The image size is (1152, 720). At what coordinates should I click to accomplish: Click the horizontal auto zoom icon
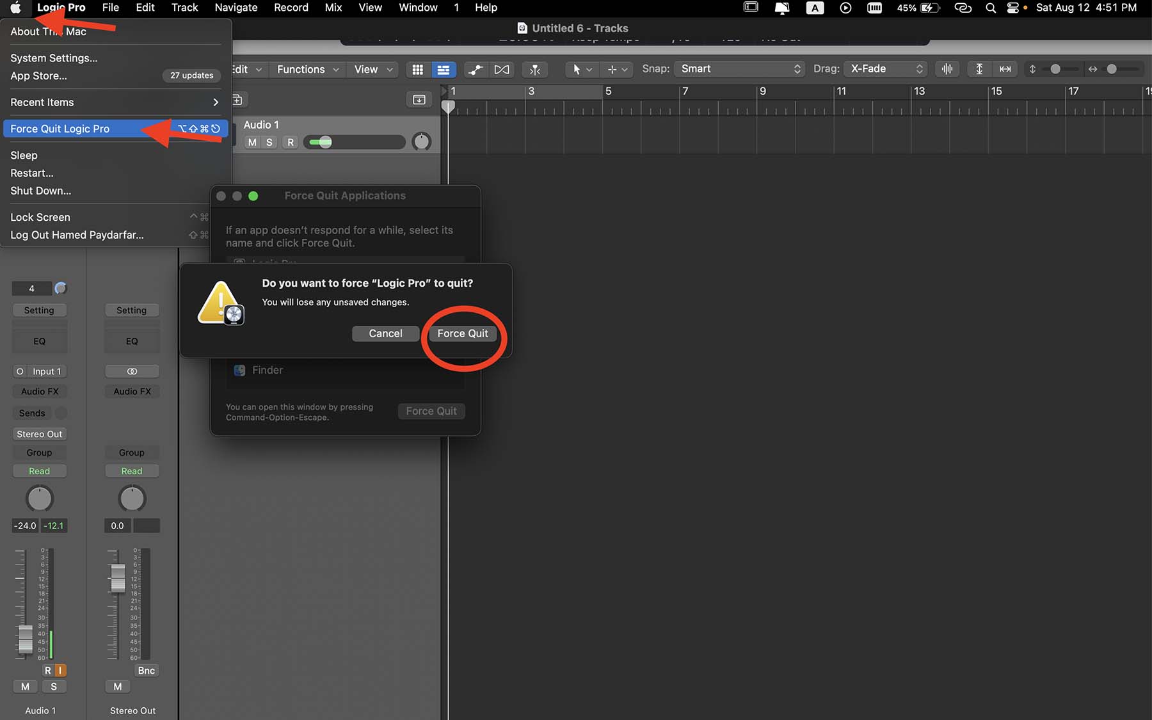(1005, 69)
